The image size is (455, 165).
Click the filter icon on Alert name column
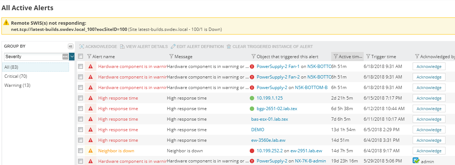coord(89,56)
